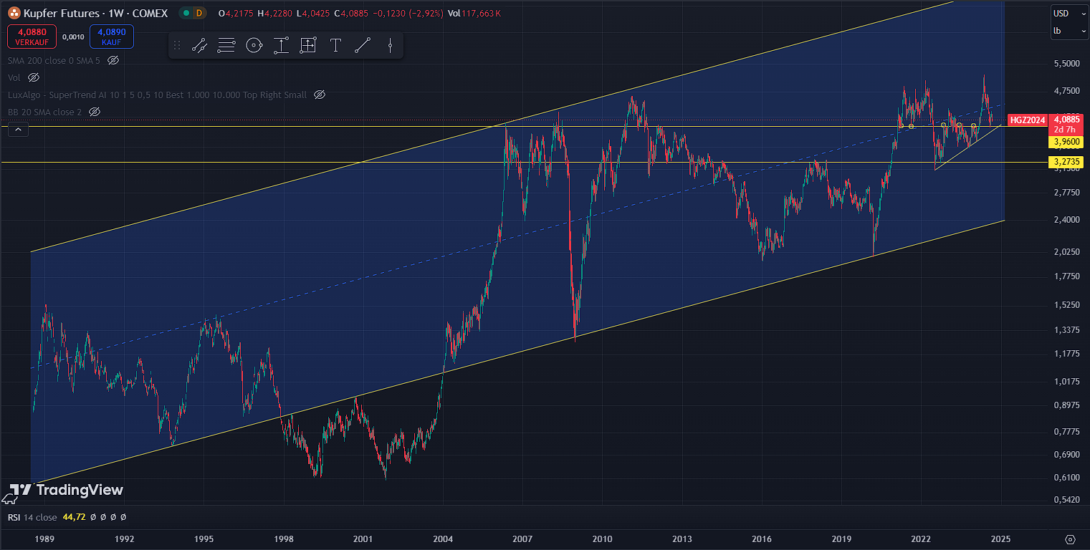
Task: Open the USD currency dropdown
Action: coord(1070,13)
